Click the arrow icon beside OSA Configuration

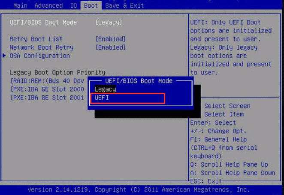(x=5, y=56)
